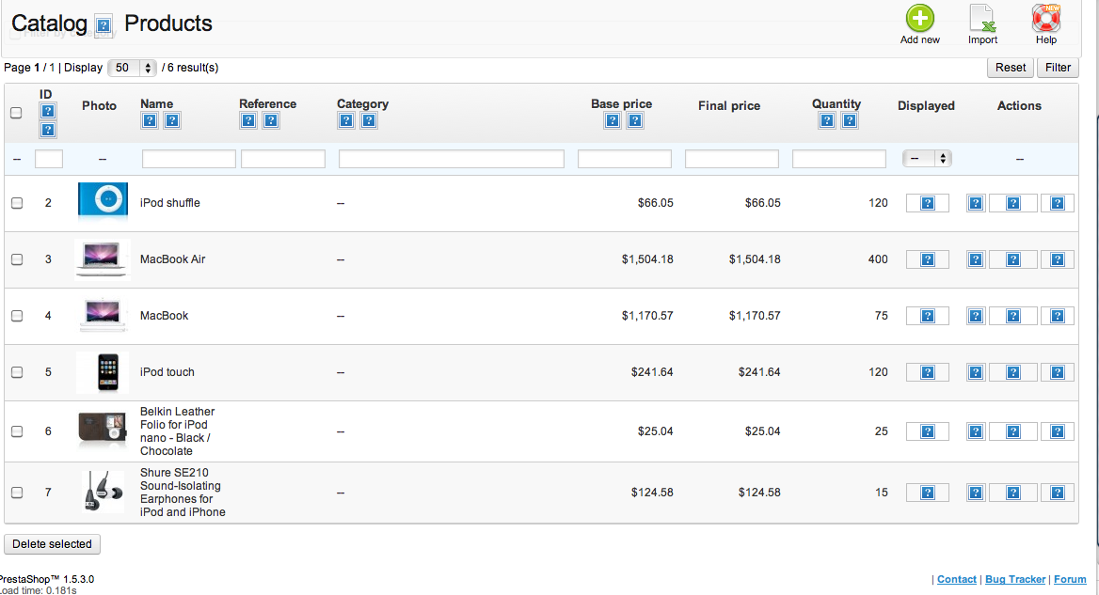
Task: Open the Forum link
Action: click(1070, 579)
